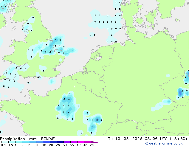
Task: Pick the 10–15 mm blue legend swatch
Action: 40,142
